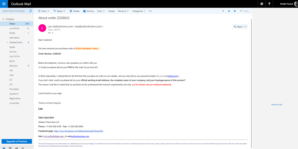The image size is (298, 149).
Task: Collapse the Folders tree
Action: (3, 19)
